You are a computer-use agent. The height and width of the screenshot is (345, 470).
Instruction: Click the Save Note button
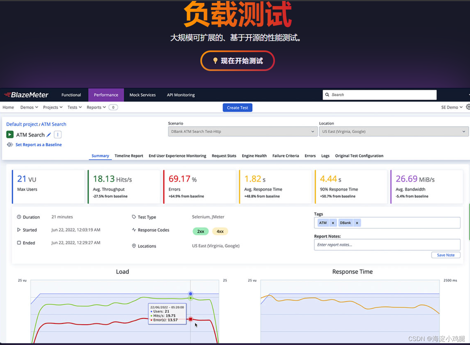[x=446, y=255]
